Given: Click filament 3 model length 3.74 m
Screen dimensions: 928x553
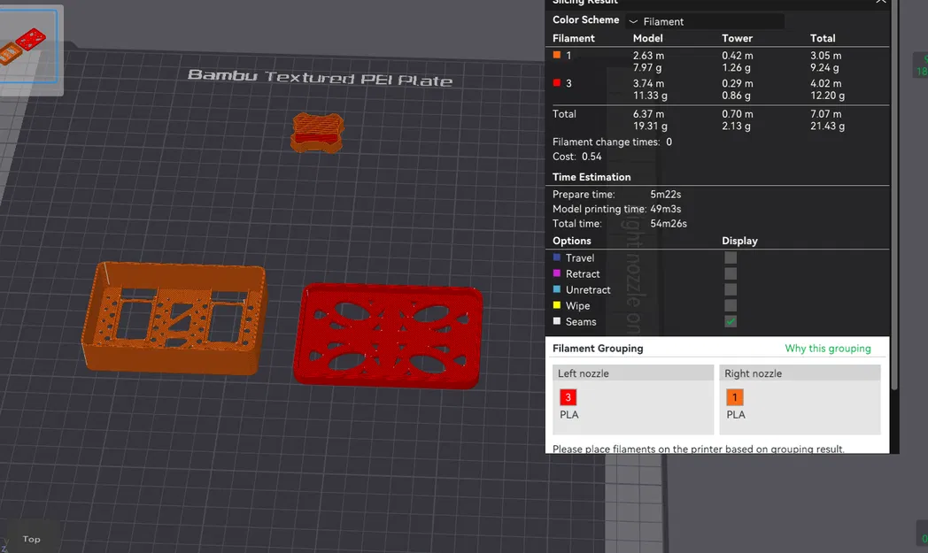Looking at the screenshot, I should [648, 83].
